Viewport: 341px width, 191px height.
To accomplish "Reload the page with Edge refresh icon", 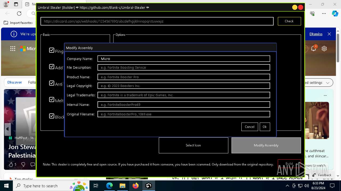I will coord(19,13).
